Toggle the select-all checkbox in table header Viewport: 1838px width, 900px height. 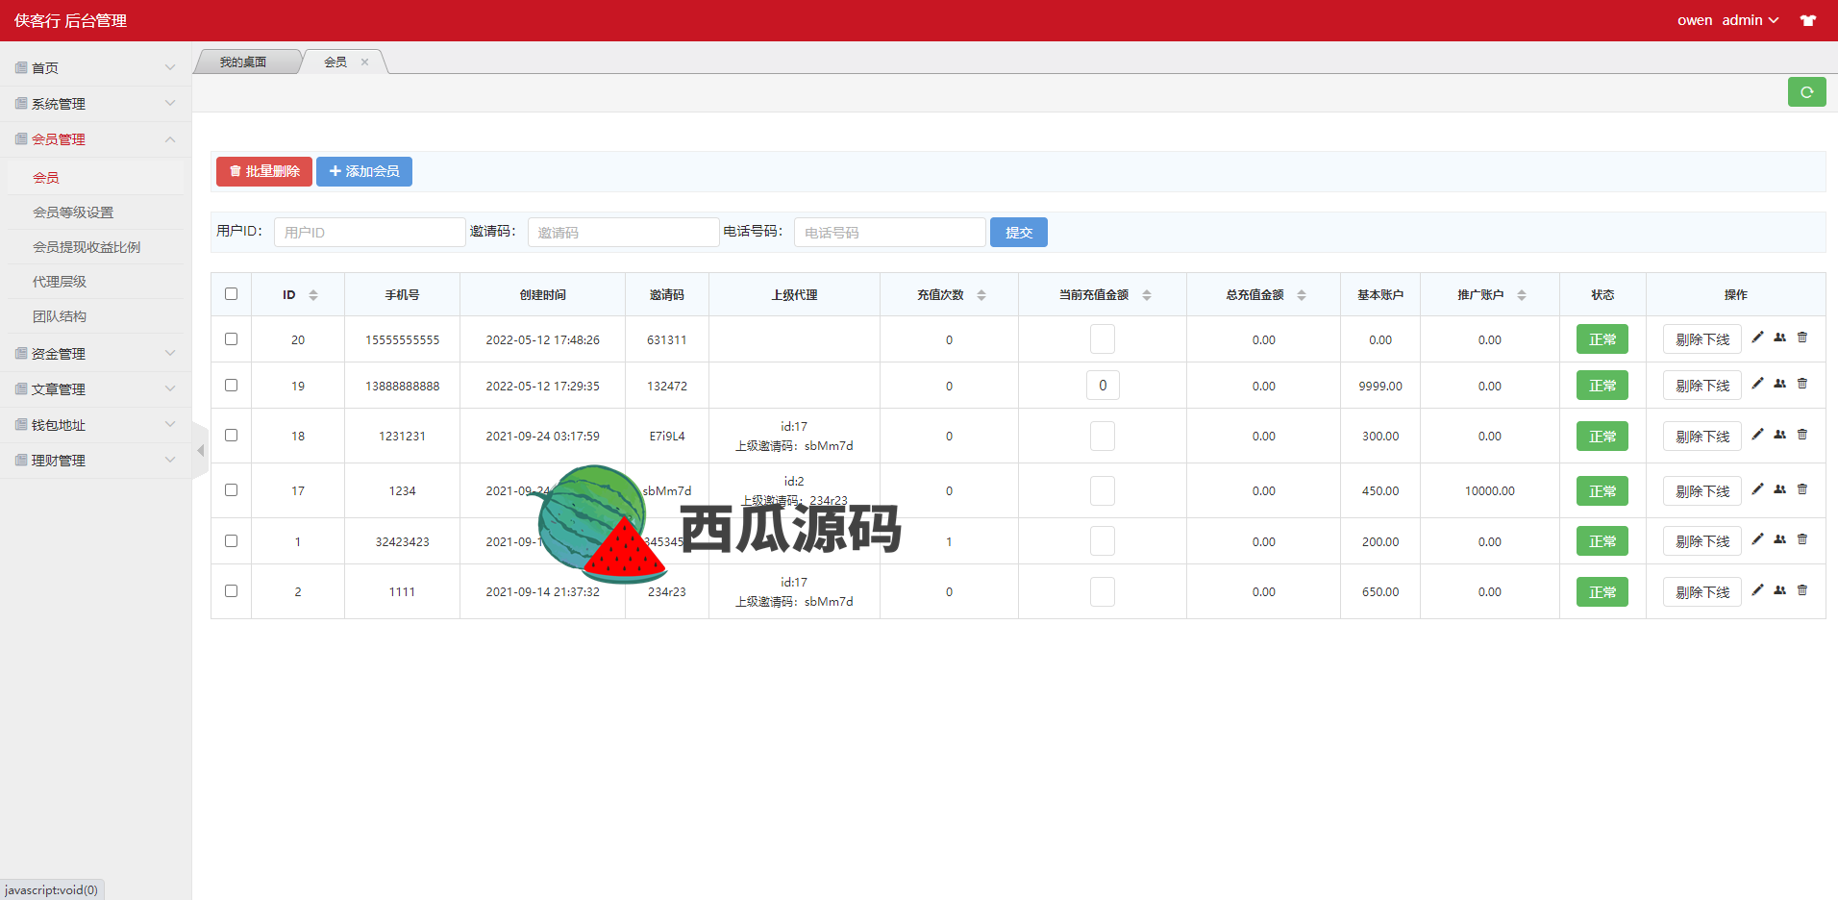click(x=231, y=294)
